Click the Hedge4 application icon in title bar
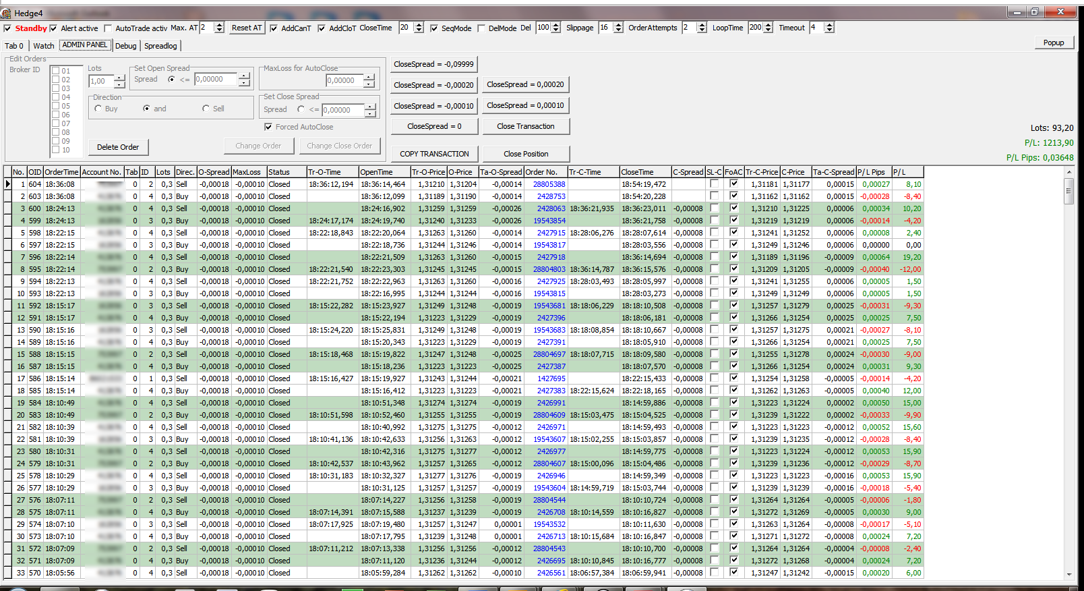This screenshot has width=1084, height=591. [6, 13]
